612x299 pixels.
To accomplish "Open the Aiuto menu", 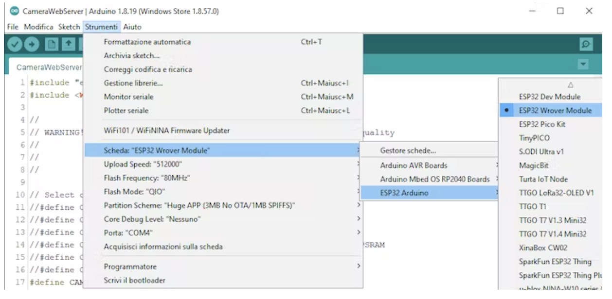I will (x=132, y=27).
